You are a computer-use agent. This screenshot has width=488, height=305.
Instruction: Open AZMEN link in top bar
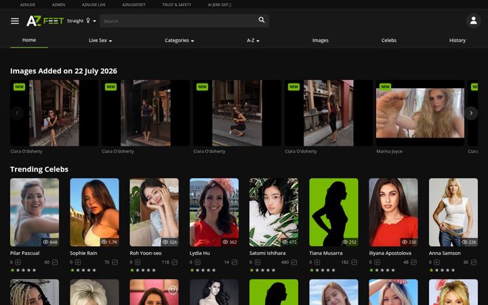point(58,5)
